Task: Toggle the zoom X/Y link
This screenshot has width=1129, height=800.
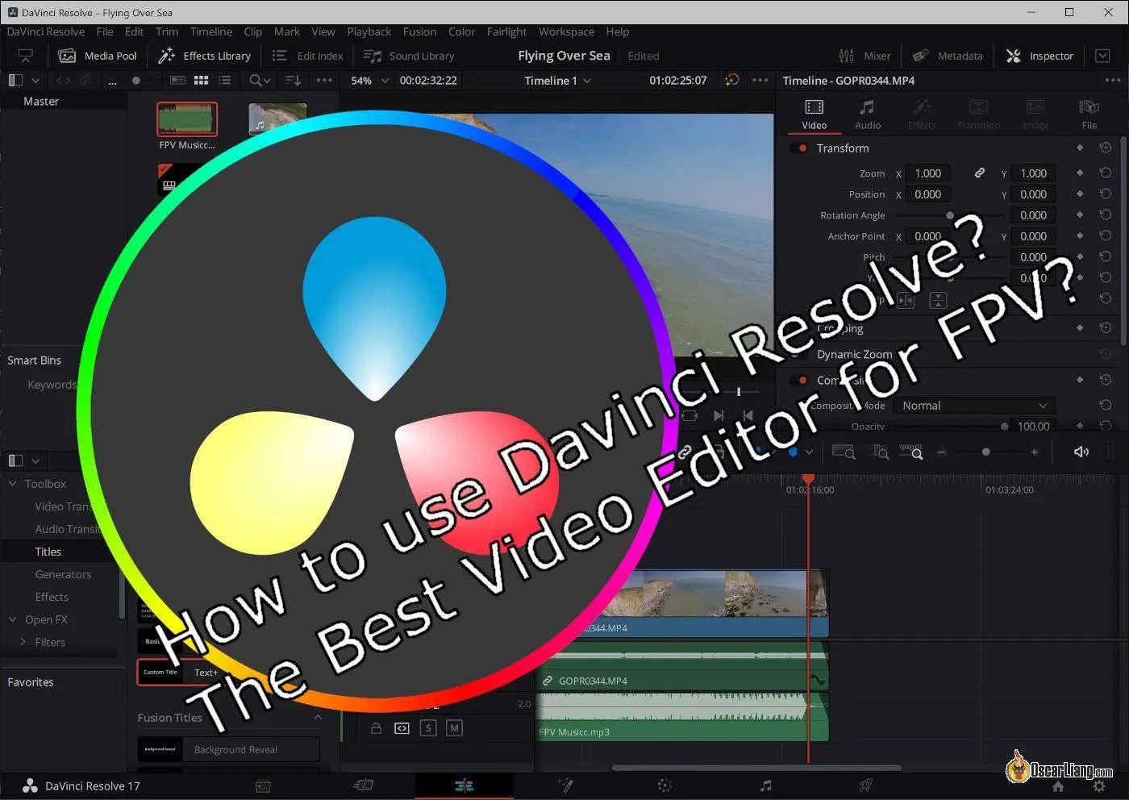Action: [x=979, y=173]
